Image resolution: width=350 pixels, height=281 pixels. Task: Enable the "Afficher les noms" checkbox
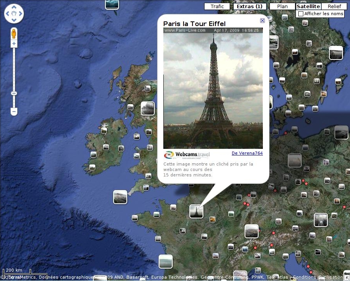click(300, 14)
